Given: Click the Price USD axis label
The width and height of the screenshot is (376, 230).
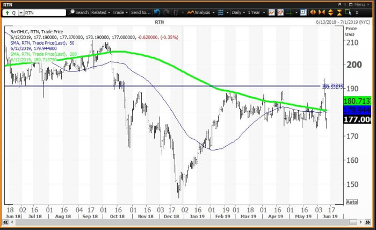Looking at the screenshot, I should pyautogui.click(x=351, y=31).
